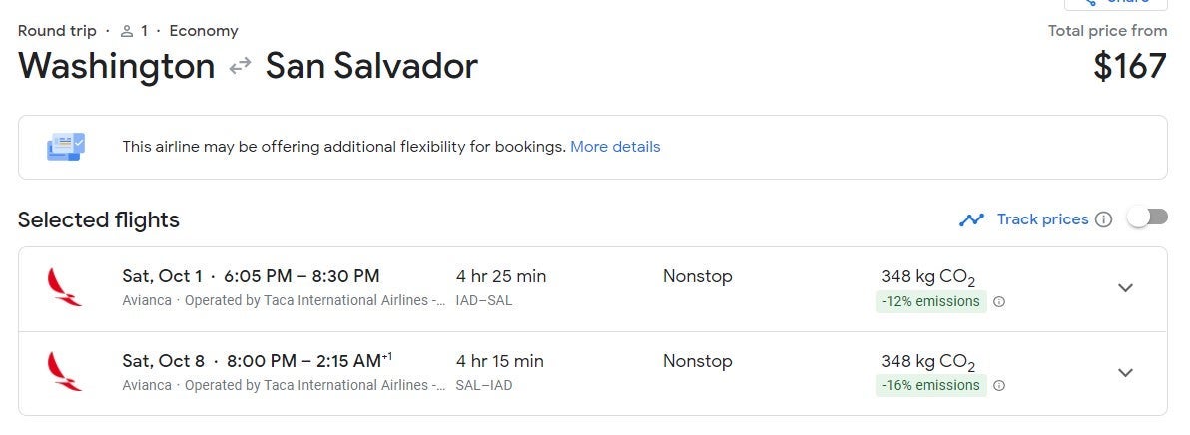Click the Track prices chart icon
1190x435 pixels.
(x=971, y=219)
